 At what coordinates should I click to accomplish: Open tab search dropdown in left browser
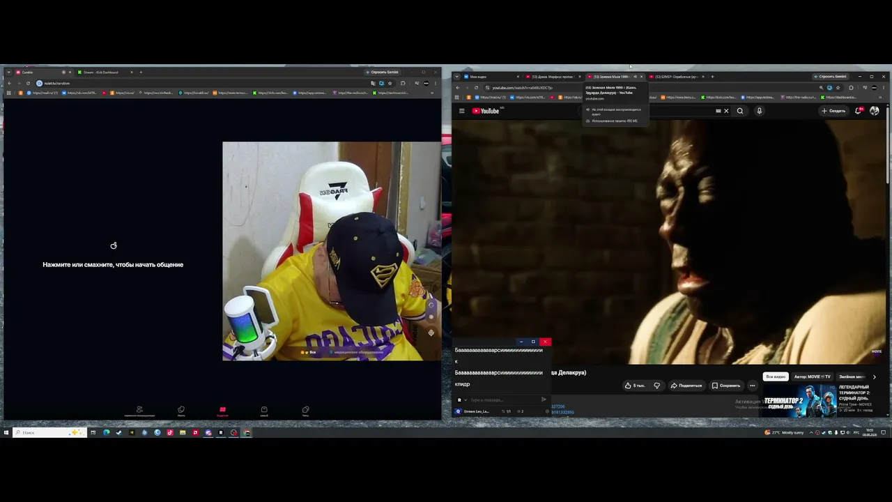pos(8,73)
